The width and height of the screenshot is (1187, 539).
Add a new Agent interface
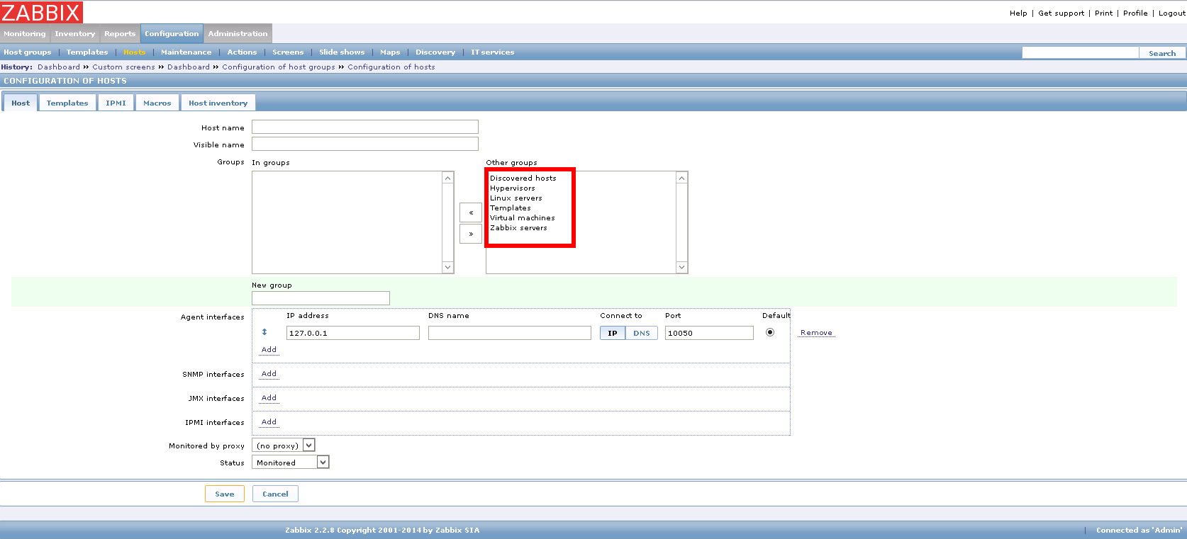pos(269,349)
